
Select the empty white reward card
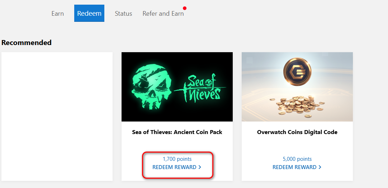point(57,117)
